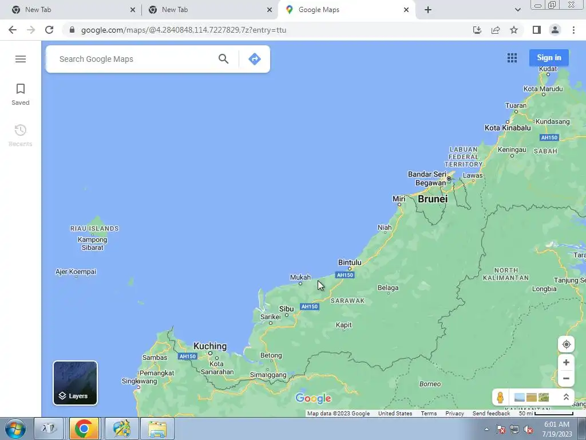Open the Google apps grid
Image resolution: width=586 pixels, height=440 pixels.
pyautogui.click(x=512, y=58)
